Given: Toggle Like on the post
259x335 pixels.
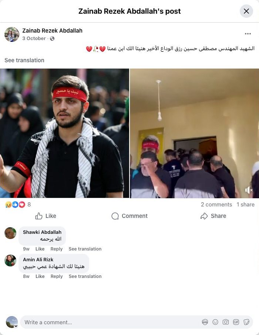Looking at the screenshot, I should 46,216.
